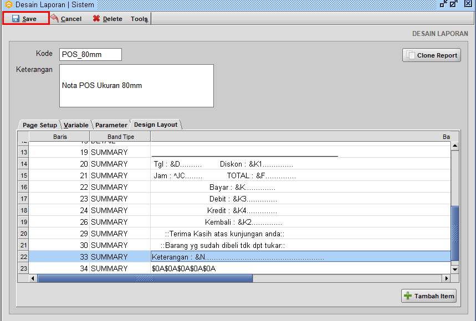Select row 23 with $0A codes
Screen dimensions: 476x321
(299, 268)
